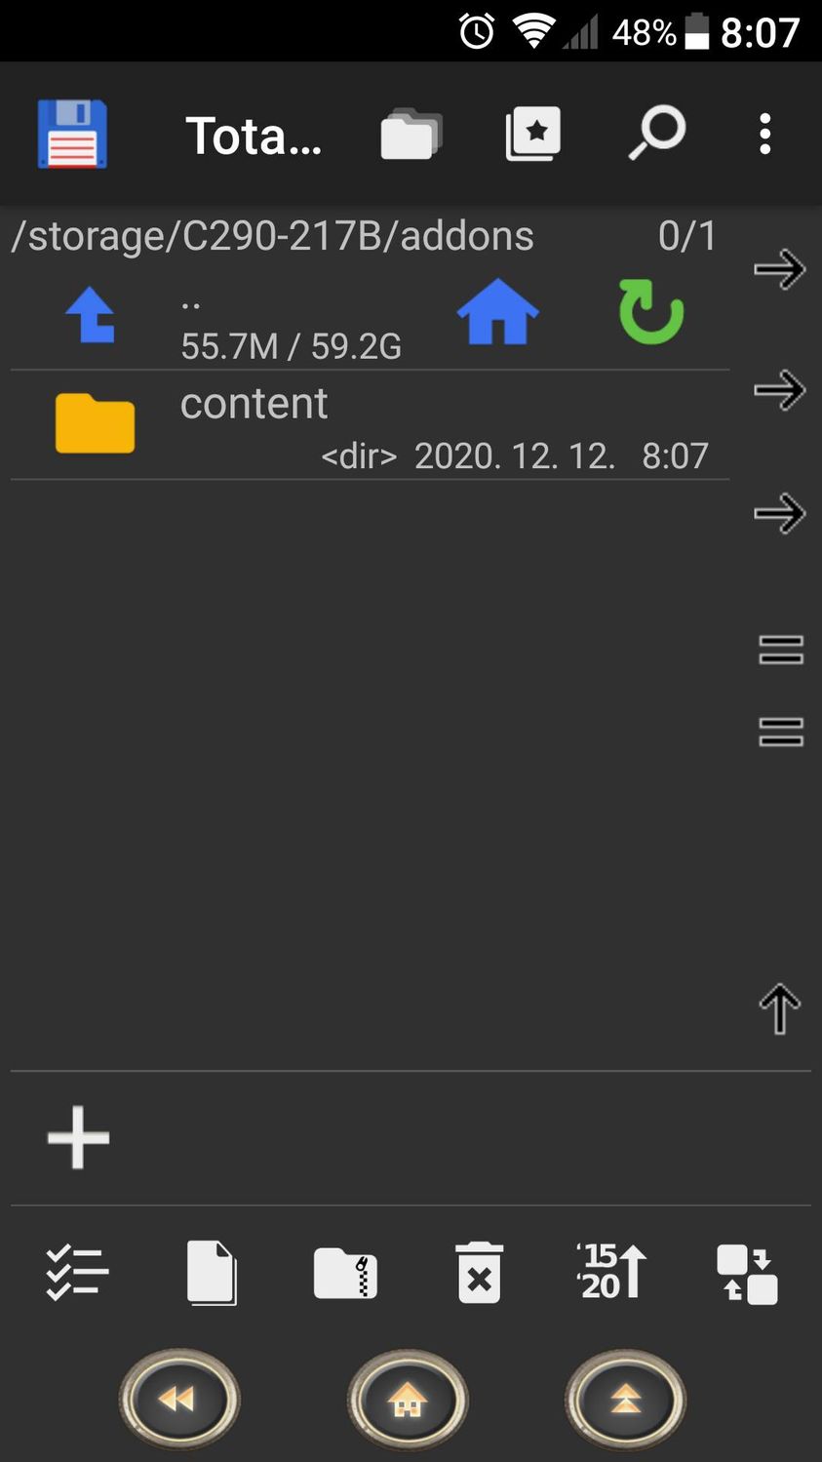The image size is (822, 1462).
Task: Tap the blue floppy disk app icon
Action: [72, 134]
